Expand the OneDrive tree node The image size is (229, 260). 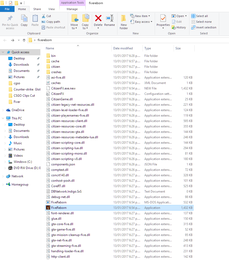pos(3,110)
